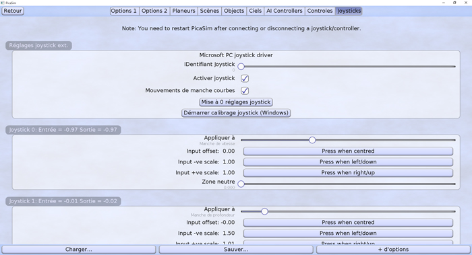Click Joystick 0 Press when centred button
Image resolution: width=472 pixels, height=255 pixels.
point(348,151)
